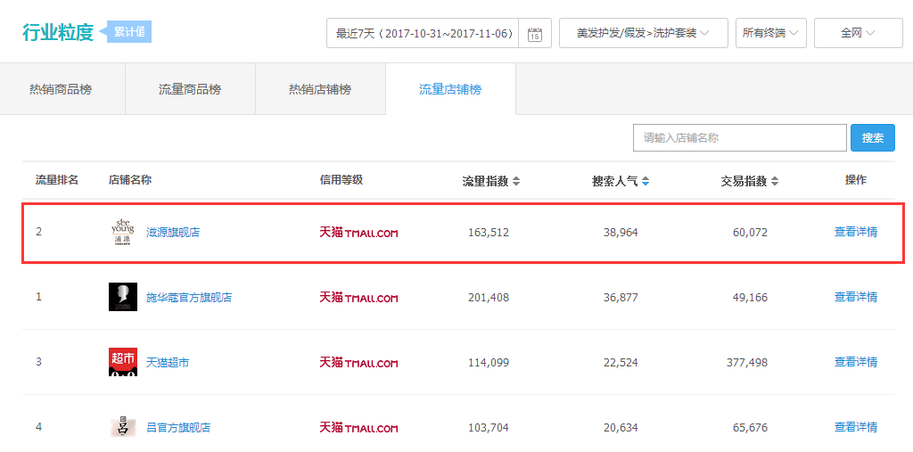Click the 22,524 search popularity value
This screenshot has height=452, width=913.
621,362
